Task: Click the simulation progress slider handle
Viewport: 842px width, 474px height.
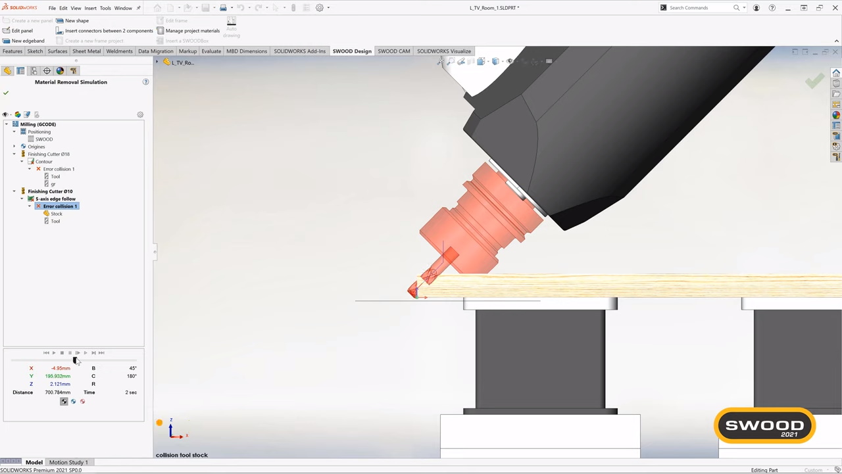Action: (75, 360)
